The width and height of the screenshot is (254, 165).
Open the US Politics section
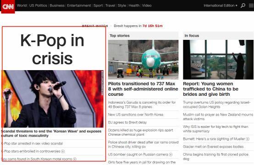(x=38, y=5)
